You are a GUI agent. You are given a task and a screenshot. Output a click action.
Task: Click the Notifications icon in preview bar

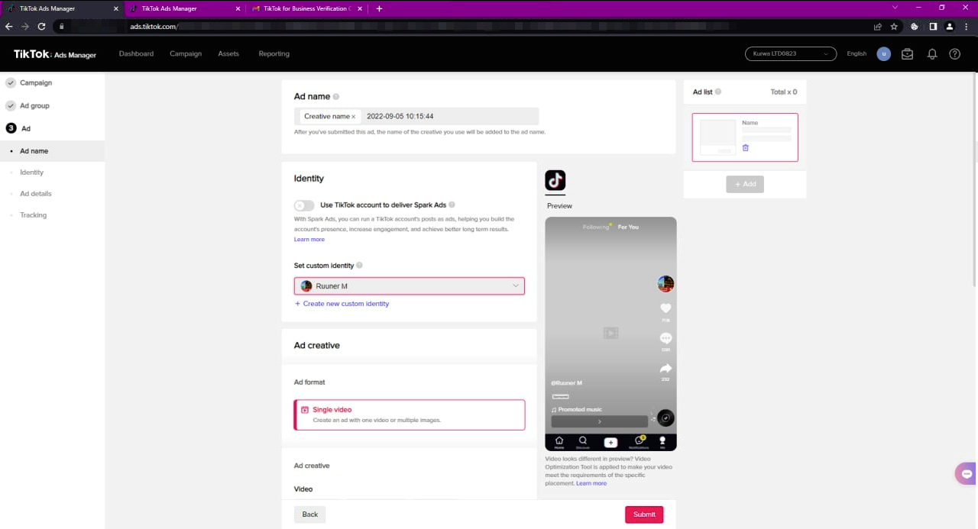click(x=640, y=442)
